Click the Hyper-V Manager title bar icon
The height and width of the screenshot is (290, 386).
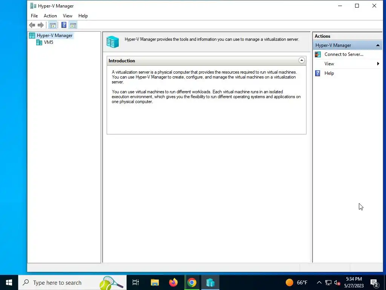click(x=33, y=6)
